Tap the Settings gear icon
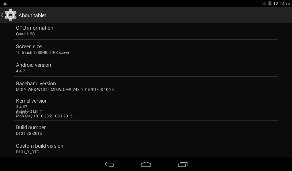The height and width of the screenshot is (171, 292). (11, 15)
